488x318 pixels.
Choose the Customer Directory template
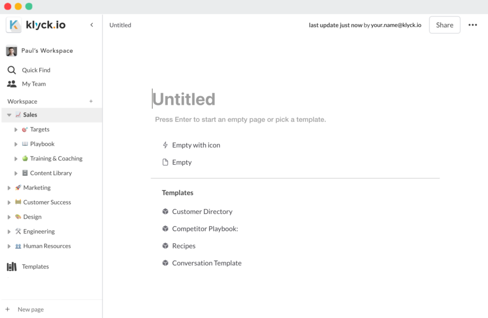[202, 212]
